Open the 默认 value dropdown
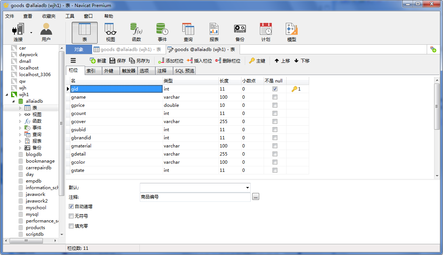443x255 pixels. 247,187
